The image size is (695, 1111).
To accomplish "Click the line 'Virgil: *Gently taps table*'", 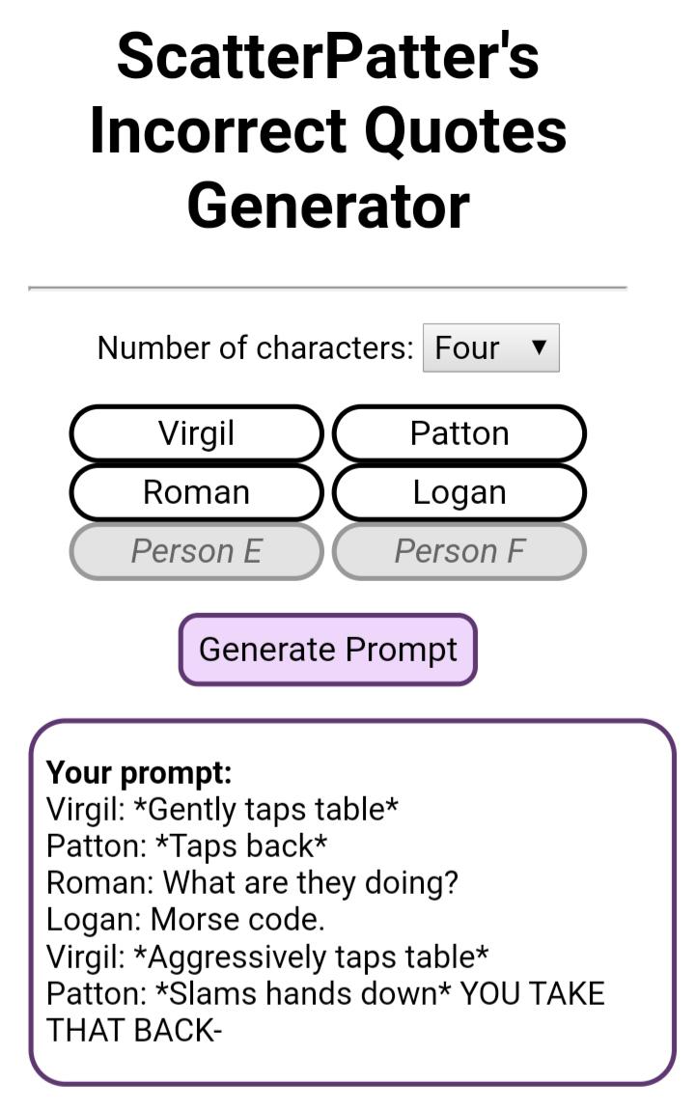I will [222, 809].
